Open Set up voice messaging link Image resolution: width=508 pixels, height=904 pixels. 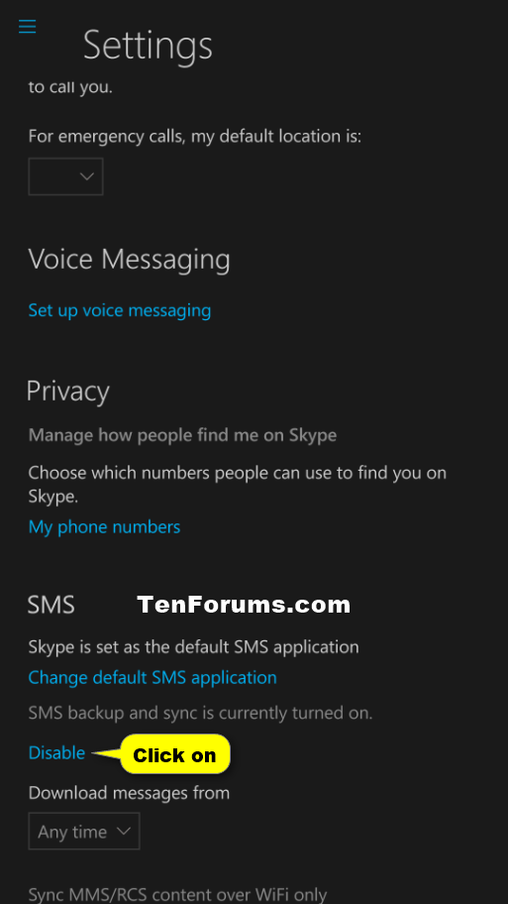pyautogui.click(x=120, y=310)
